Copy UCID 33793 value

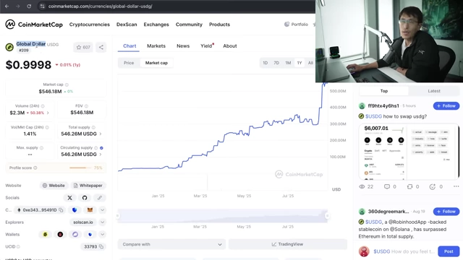101,247
